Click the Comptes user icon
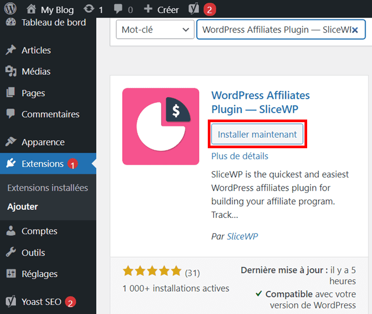Viewport: 372px width, 314px height. pos(11,231)
